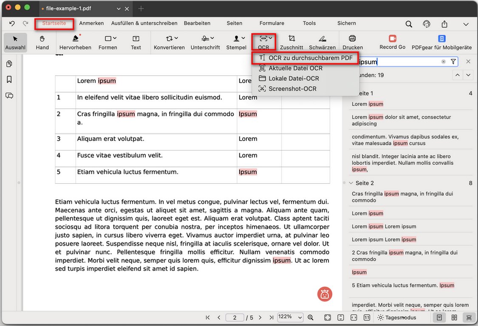Image resolution: width=478 pixels, height=326 pixels.
Task: Toggle the search filter options
Action: coord(453,62)
